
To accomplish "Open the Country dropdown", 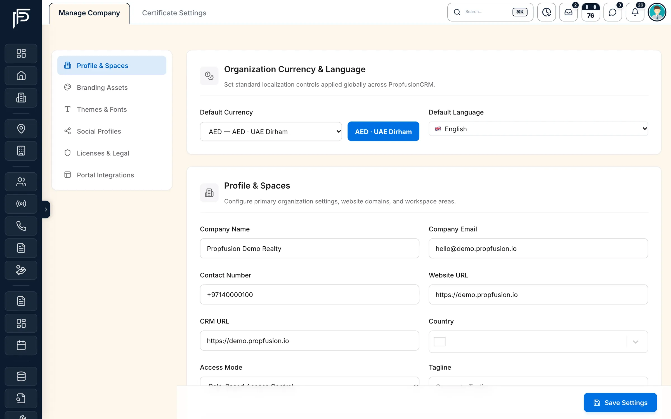I will (538, 342).
